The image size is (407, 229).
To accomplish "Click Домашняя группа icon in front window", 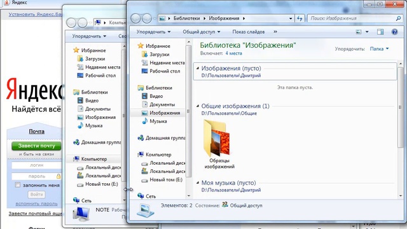I will point(141,138).
